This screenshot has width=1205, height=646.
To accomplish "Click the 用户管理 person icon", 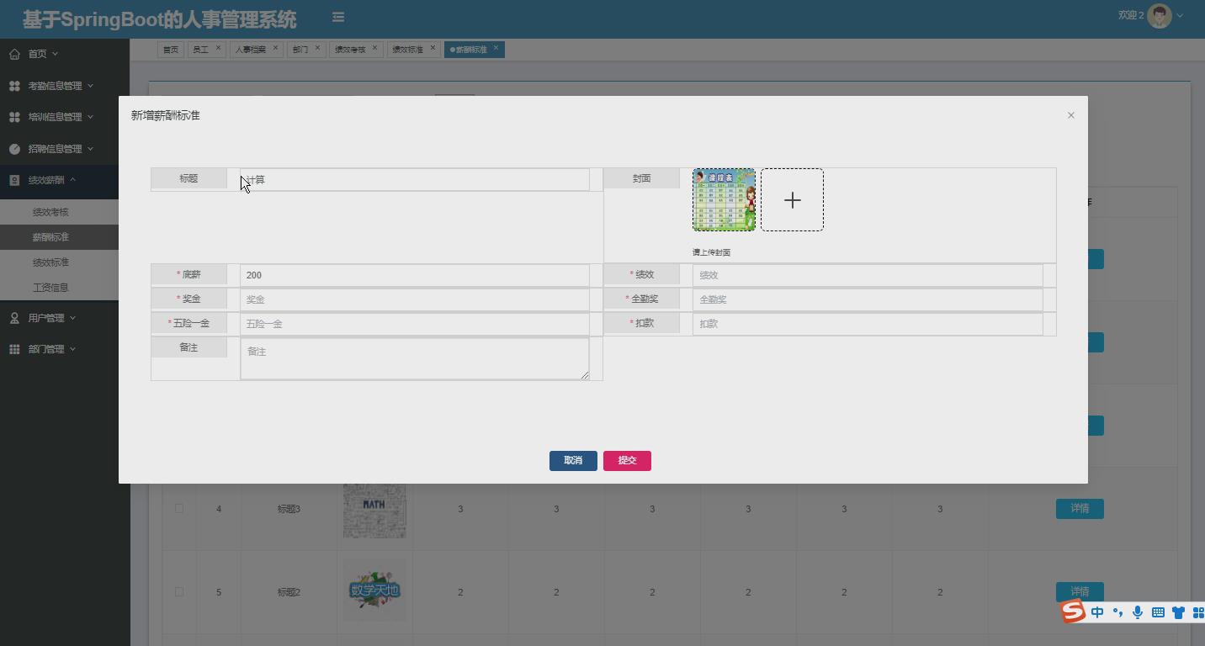I will (14, 318).
